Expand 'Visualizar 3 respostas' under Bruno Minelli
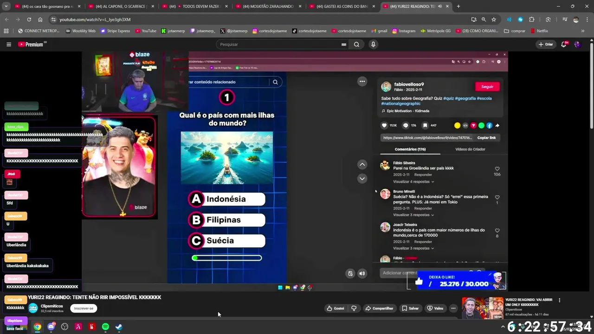This screenshot has height=334, width=594. point(413,215)
